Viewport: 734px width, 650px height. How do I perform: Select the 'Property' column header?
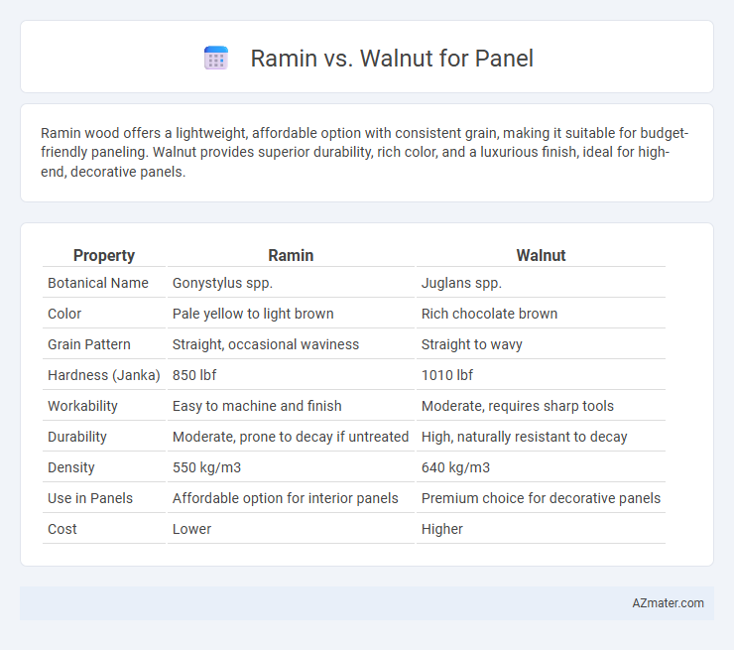[x=104, y=255]
